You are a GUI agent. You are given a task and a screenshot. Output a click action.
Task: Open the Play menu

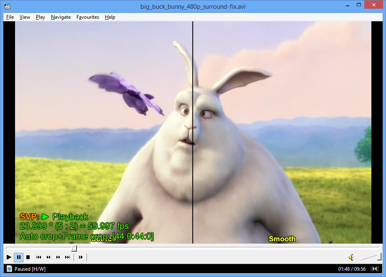41,17
